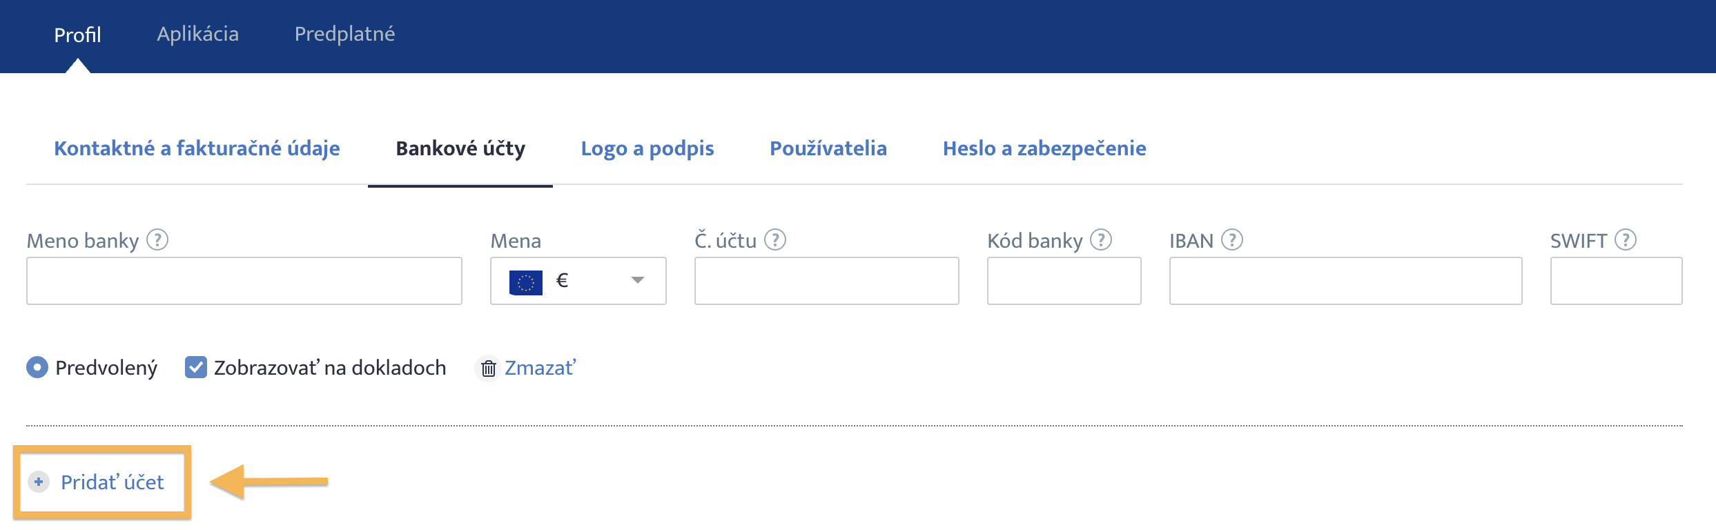Open help icon next to IBAN
Viewport: 1716px width, 530px height.
tap(1232, 239)
